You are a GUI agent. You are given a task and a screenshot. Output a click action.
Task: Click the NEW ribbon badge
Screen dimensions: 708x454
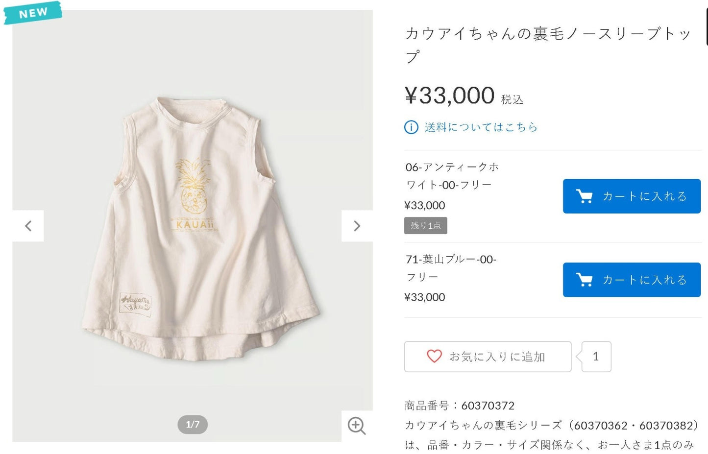pyautogui.click(x=33, y=12)
